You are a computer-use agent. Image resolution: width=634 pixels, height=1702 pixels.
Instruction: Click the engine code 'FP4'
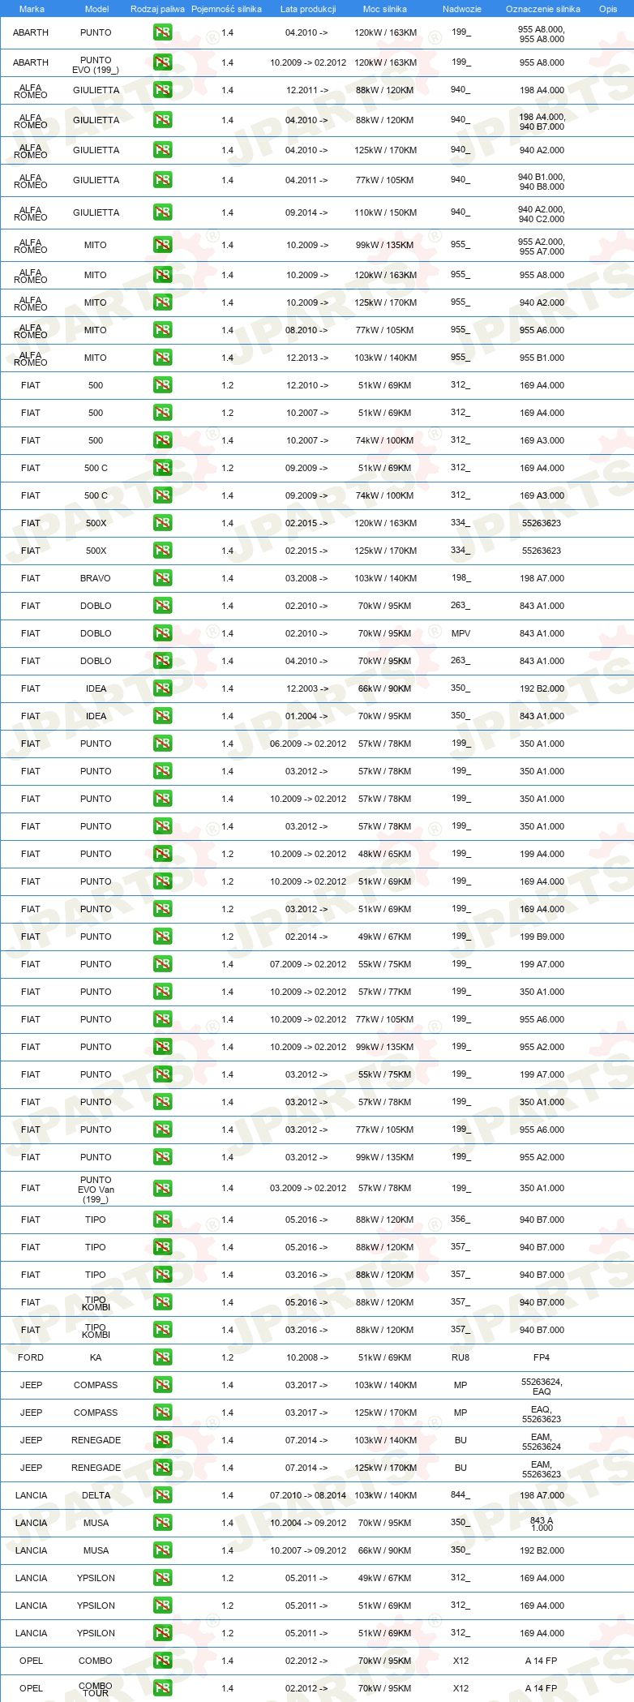click(x=542, y=1357)
